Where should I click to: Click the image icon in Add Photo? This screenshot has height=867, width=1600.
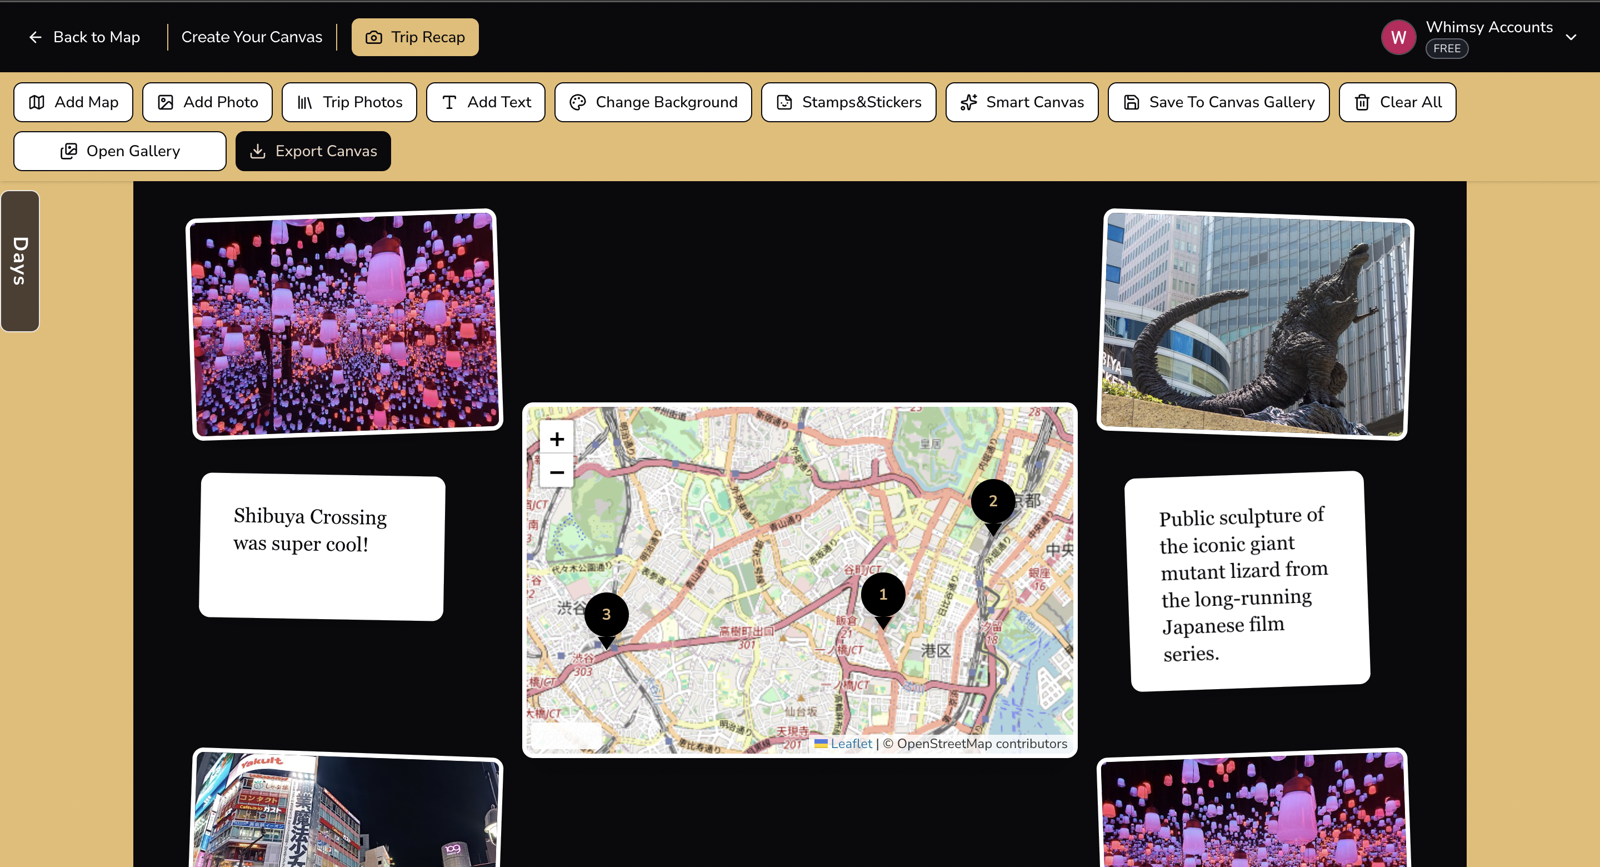(x=165, y=103)
